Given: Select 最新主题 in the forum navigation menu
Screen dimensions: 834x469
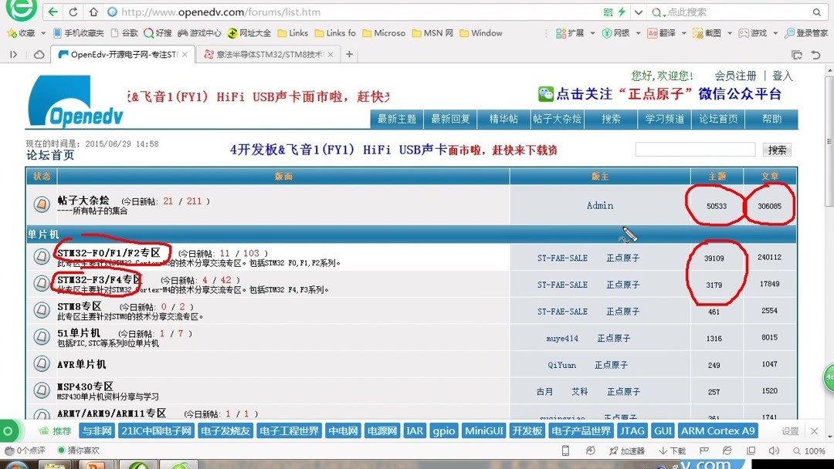Looking at the screenshot, I should 396,119.
